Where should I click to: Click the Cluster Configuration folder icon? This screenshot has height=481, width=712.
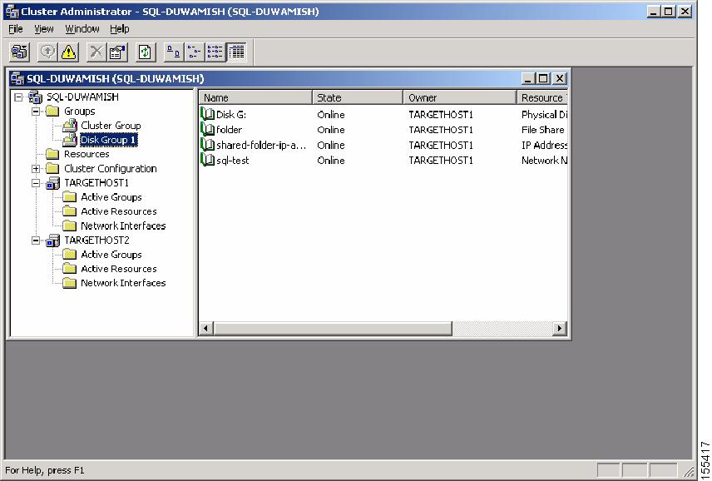pos(52,168)
